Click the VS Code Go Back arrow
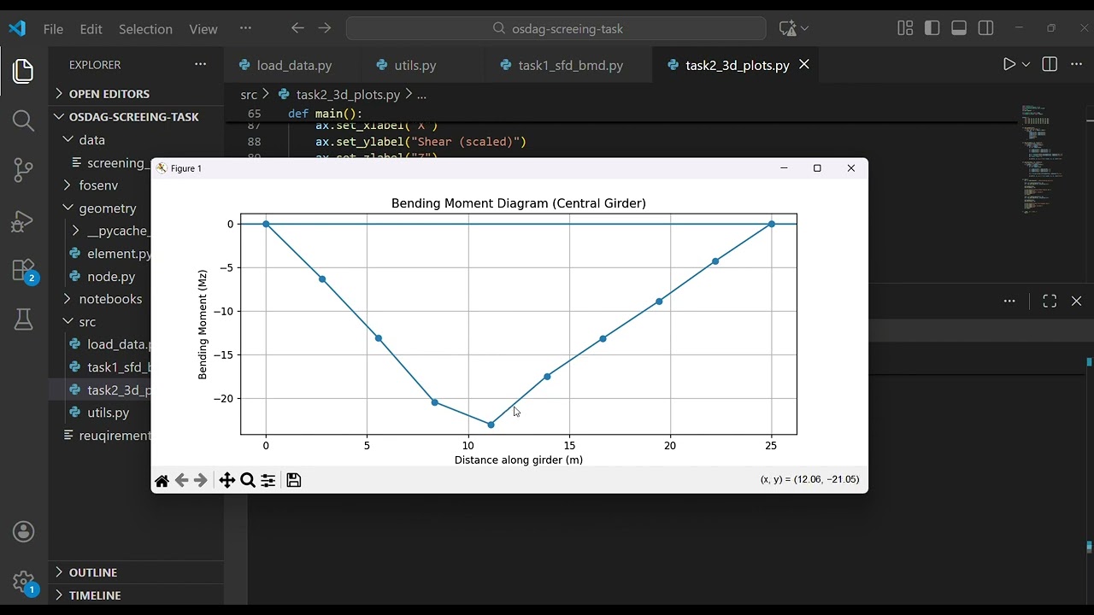The image size is (1094, 615). [x=297, y=28]
